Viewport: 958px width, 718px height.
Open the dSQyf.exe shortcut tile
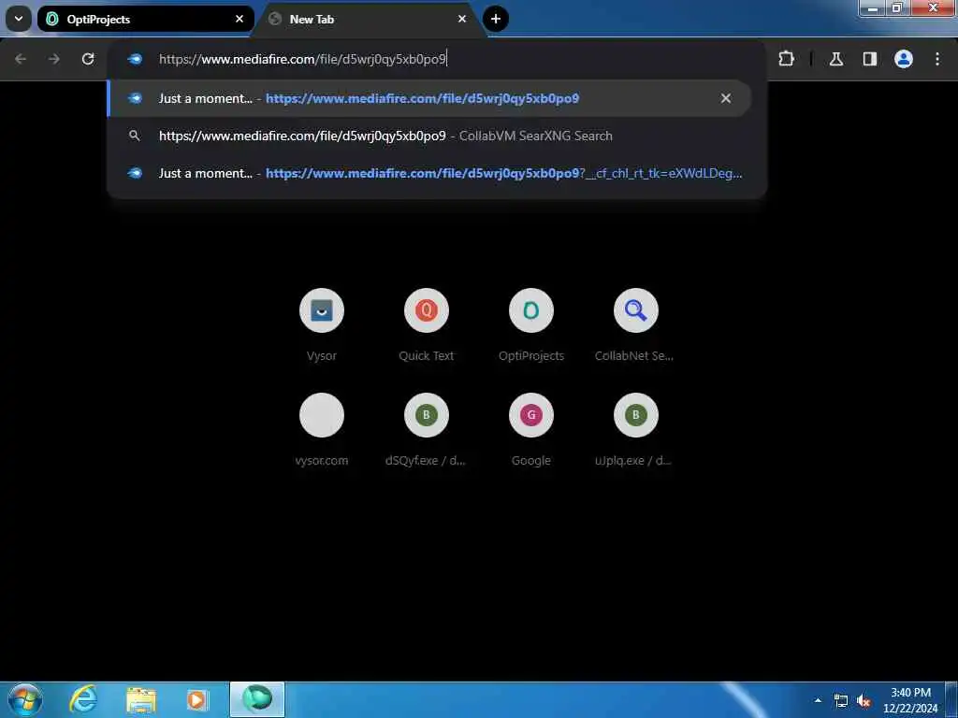(x=427, y=430)
